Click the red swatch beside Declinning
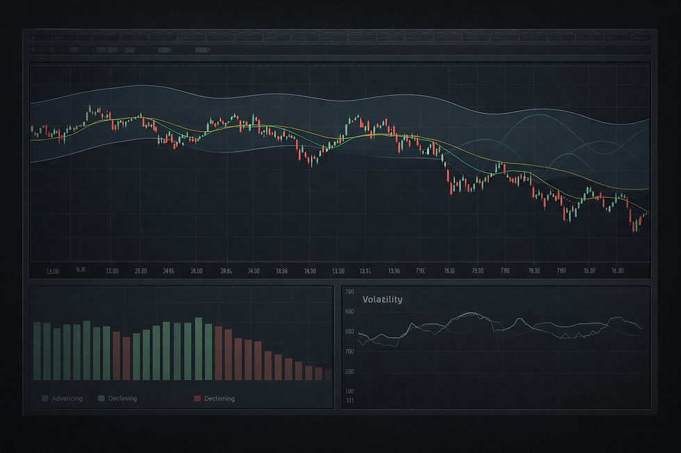Viewport: 681px width, 453px height. point(197,398)
